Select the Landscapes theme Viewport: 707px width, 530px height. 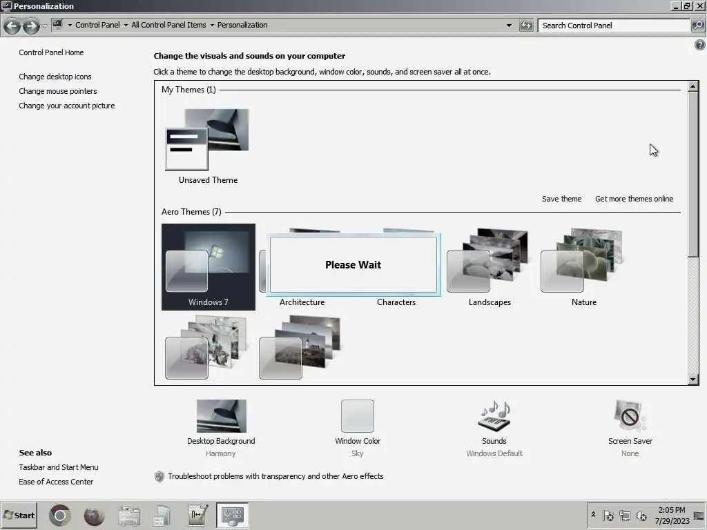coord(490,267)
